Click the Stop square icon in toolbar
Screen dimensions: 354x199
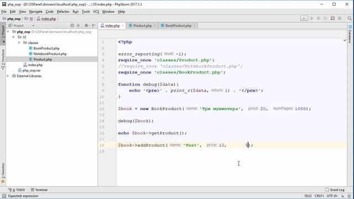point(340,18)
